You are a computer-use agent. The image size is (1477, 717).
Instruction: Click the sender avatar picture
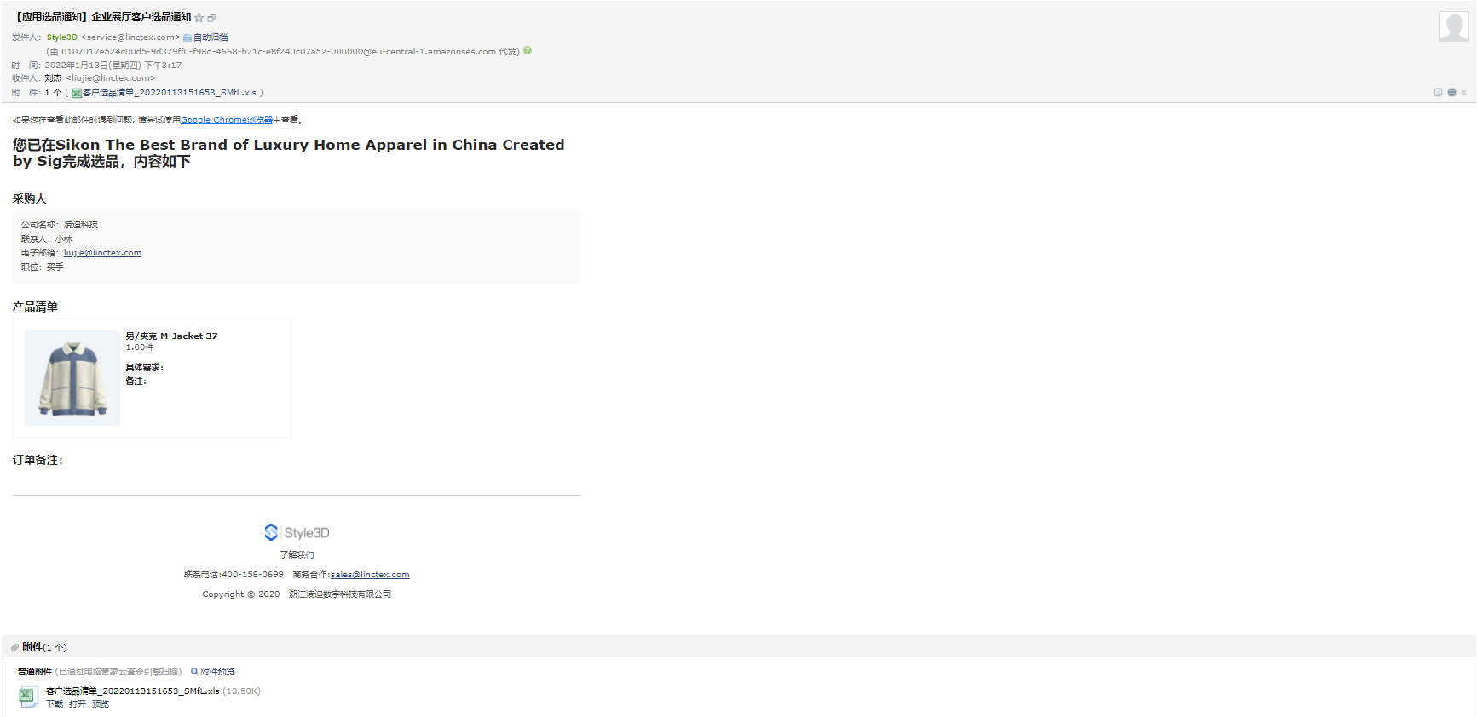pyautogui.click(x=1453, y=26)
